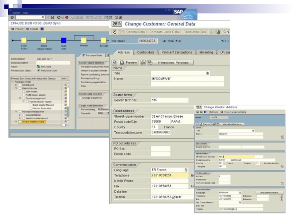The width and height of the screenshot is (292, 219).
Task: Click the Other communication button
Action: coord(270,193)
